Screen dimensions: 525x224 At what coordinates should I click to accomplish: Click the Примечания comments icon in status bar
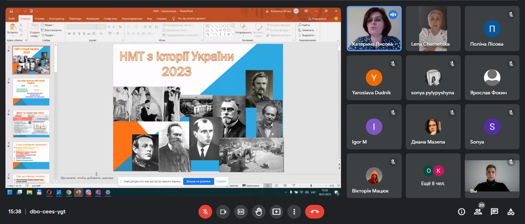point(251,186)
